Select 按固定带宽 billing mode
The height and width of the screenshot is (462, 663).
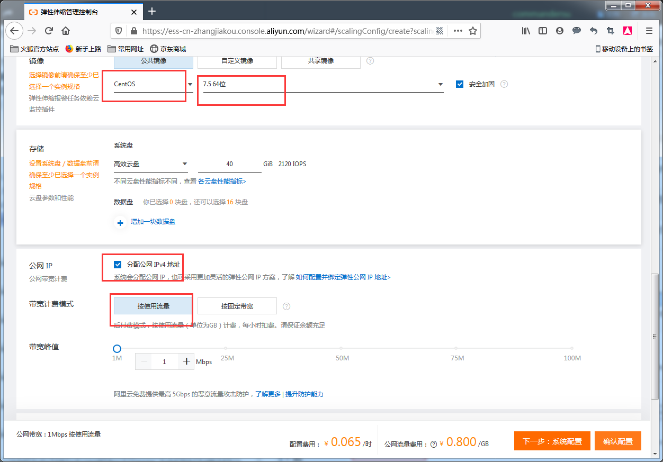(x=237, y=306)
